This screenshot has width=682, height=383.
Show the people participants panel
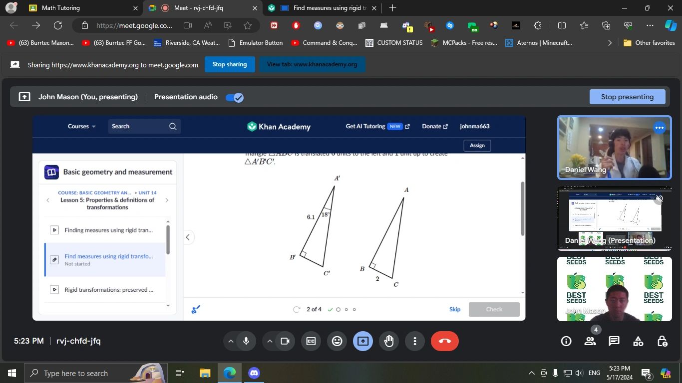click(x=590, y=341)
